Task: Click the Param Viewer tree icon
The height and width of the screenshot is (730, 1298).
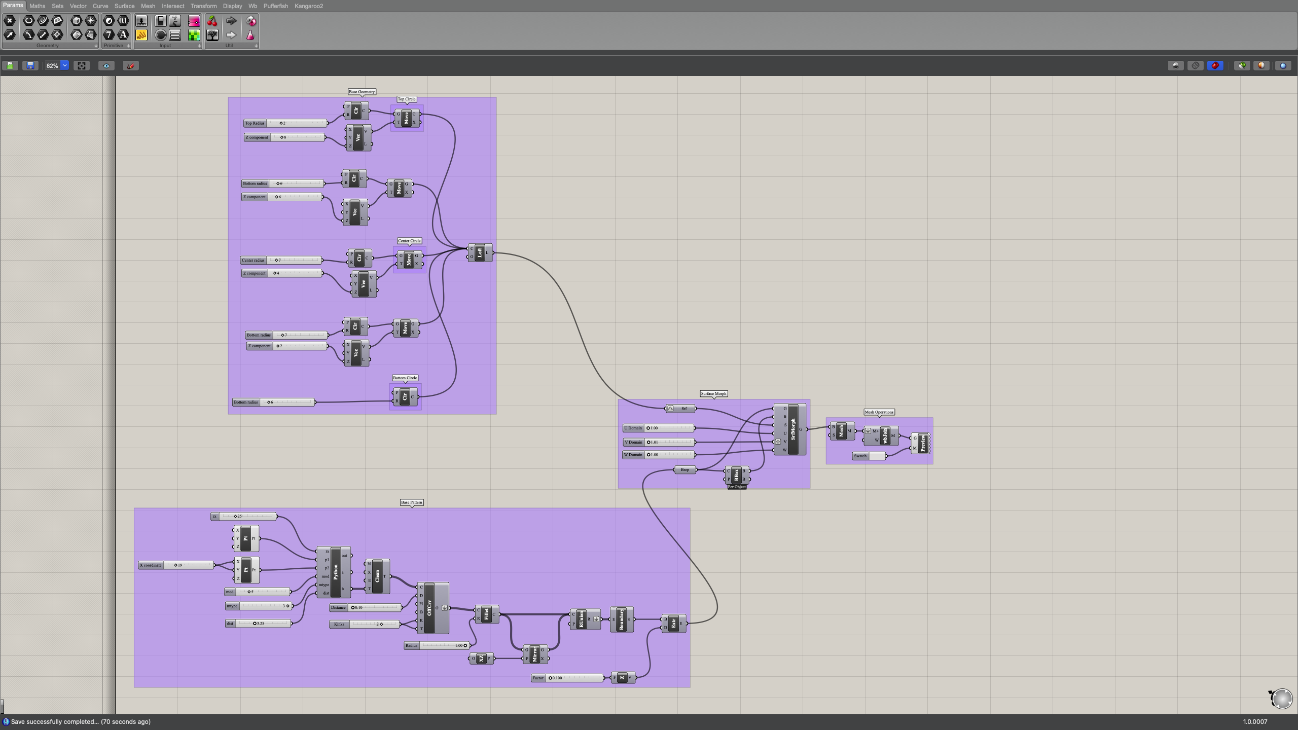Action: tap(212, 35)
